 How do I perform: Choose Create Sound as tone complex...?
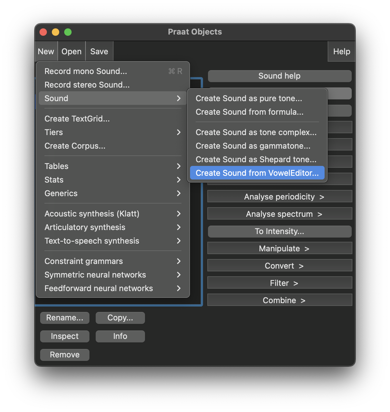(257, 132)
